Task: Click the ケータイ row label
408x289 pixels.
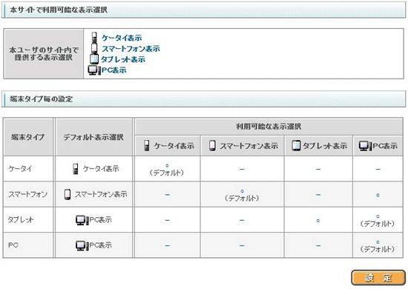Action: point(20,169)
